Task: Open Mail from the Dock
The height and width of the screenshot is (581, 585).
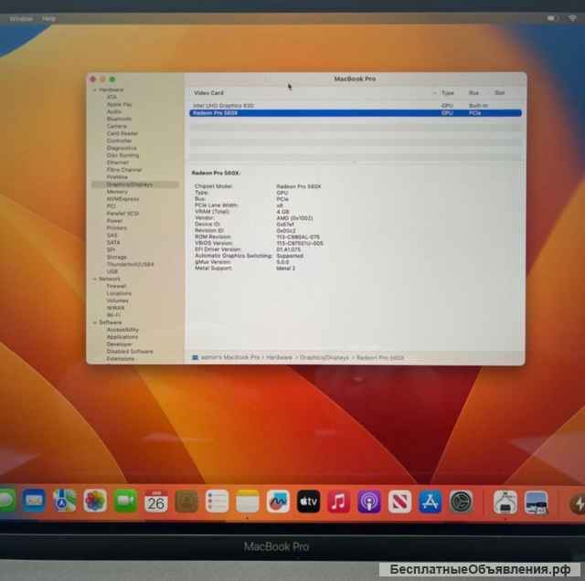Action: tap(34, 501)
